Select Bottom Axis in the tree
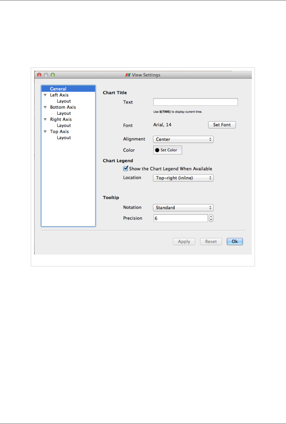Screen dimensions: 286x424 [63, 107]
